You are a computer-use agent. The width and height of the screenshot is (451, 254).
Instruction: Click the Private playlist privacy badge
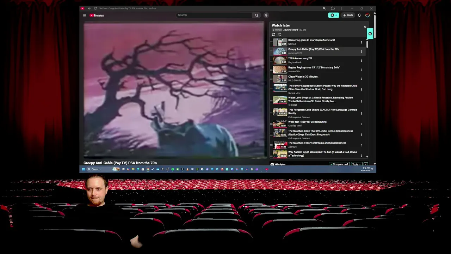[277, 30]
